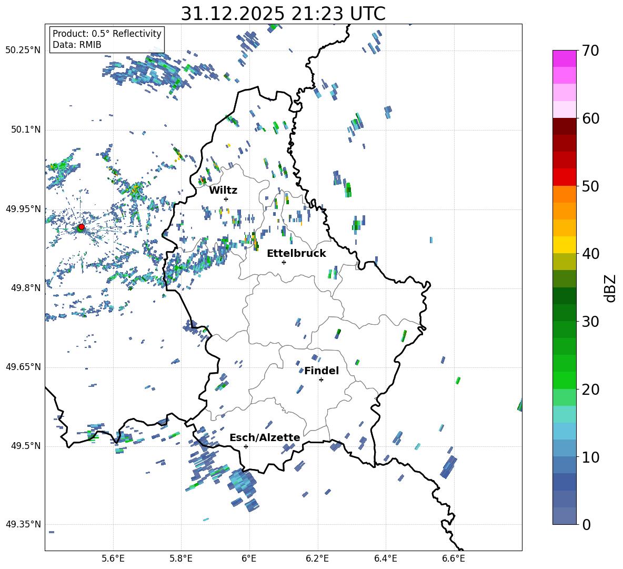Select the Findel text label
Image resolution: width=623 pixels, height=569 pixels.
[x=321, y=371]
